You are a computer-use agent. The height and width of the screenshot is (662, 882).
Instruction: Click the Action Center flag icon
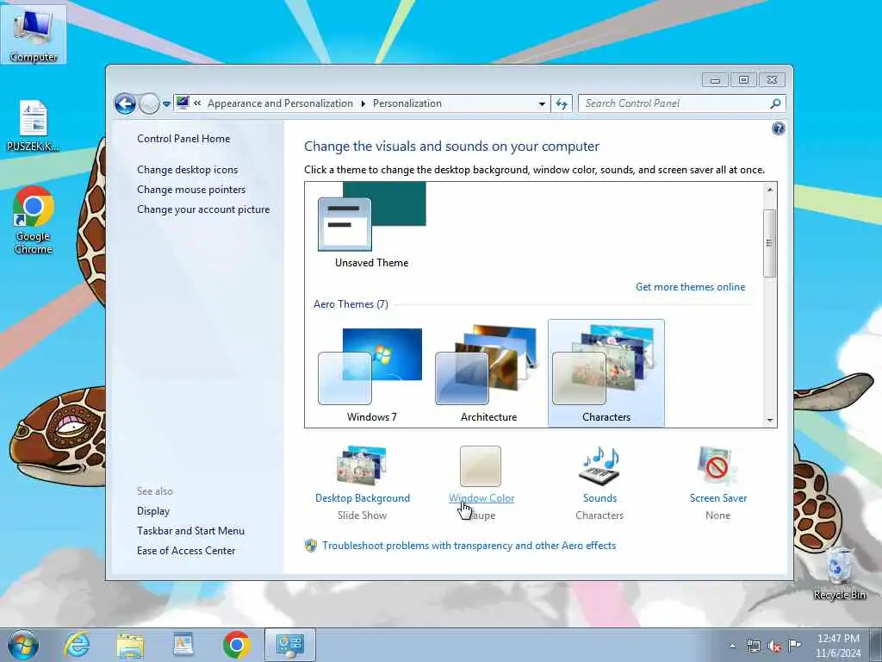point(794,646)
